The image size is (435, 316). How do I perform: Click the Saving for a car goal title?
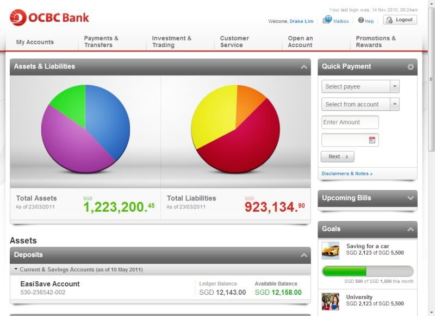[368, 246]
